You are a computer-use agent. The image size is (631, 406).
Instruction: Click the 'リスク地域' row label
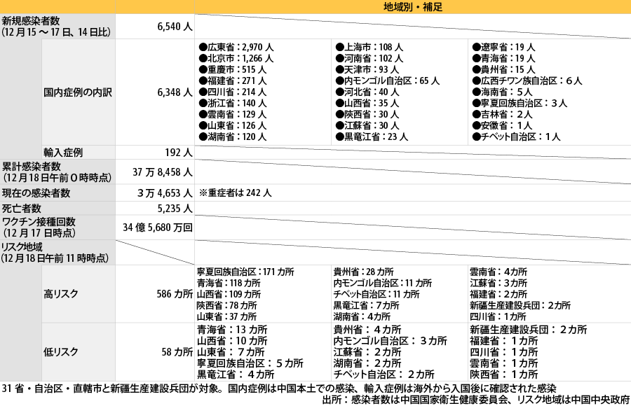(22, 247)
